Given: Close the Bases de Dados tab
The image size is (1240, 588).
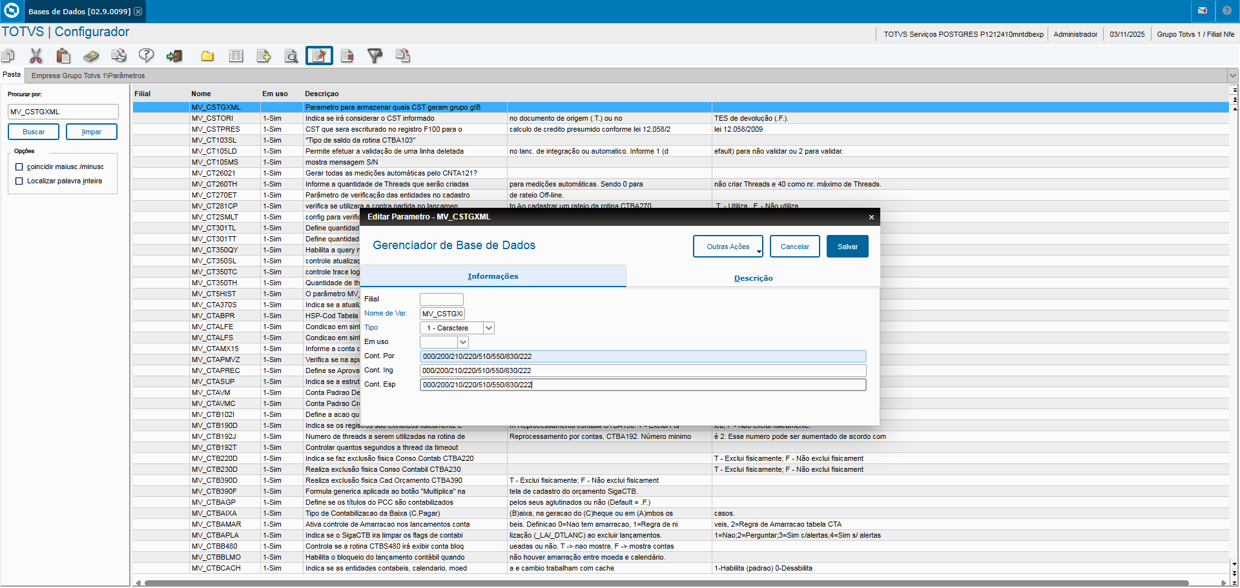Looking at the screenshot, I should tap(138, 12).
